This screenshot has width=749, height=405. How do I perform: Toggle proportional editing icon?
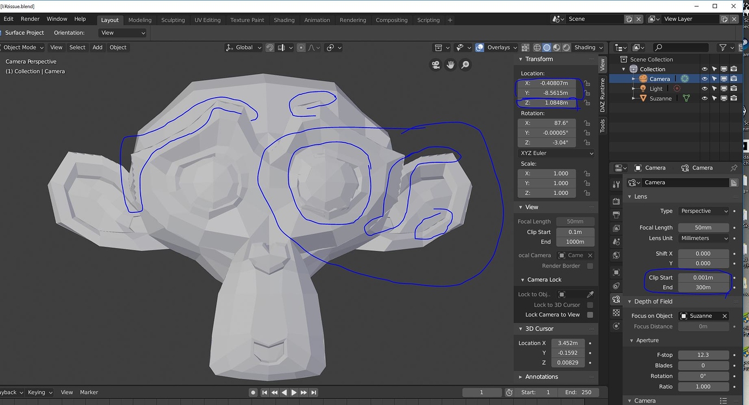tap(301, 48)
